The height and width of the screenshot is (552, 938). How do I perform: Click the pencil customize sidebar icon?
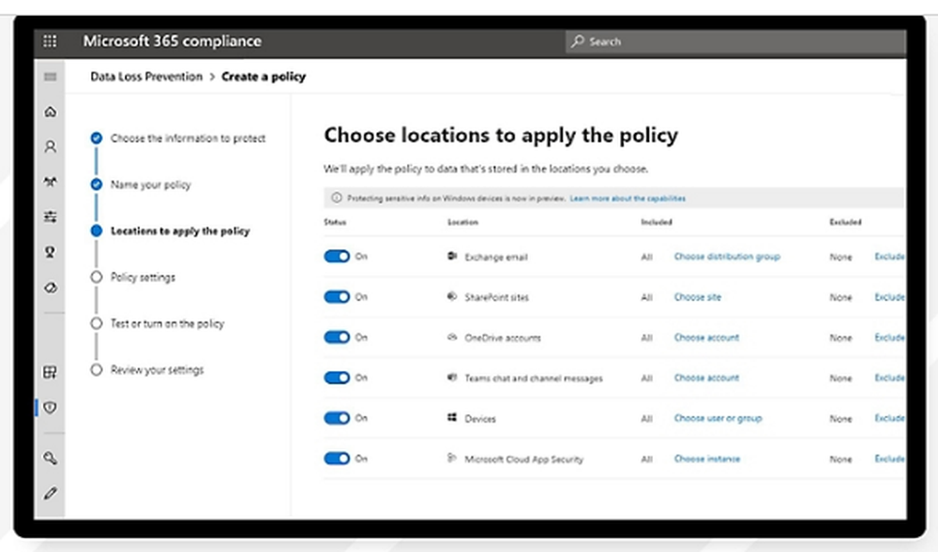(x=51, y=494)
